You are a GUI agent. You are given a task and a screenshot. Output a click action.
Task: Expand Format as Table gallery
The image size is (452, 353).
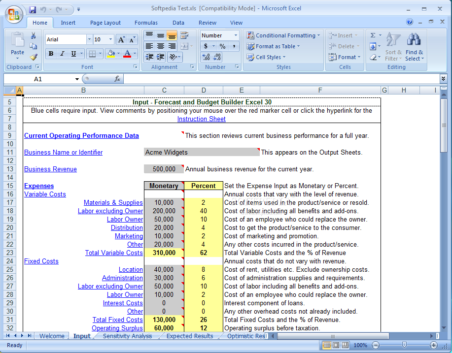273,46
